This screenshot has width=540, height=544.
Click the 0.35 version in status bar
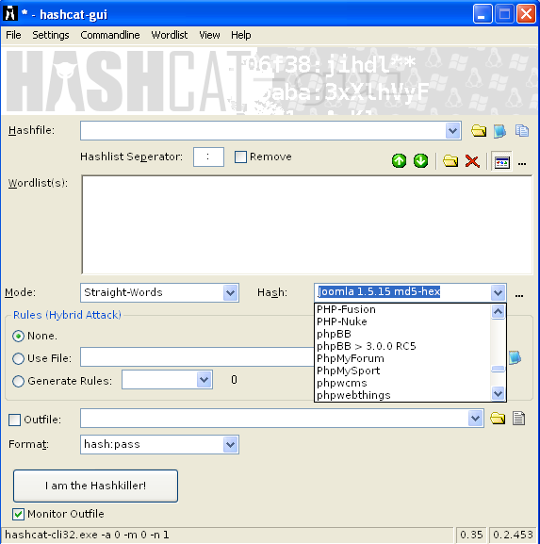pyautogui.click(x=471, y=535)
